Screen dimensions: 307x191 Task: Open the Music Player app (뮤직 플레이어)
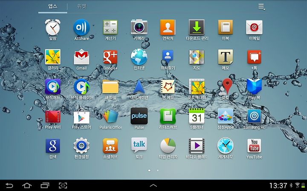click(x=81, y=87)
